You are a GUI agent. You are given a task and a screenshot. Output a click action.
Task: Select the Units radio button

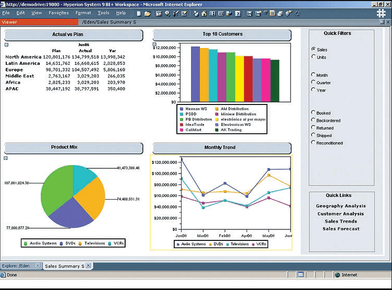coord(313,57)
